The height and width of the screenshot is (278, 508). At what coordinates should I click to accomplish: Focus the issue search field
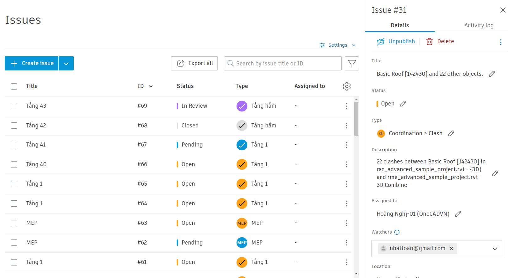coord(283,64)
